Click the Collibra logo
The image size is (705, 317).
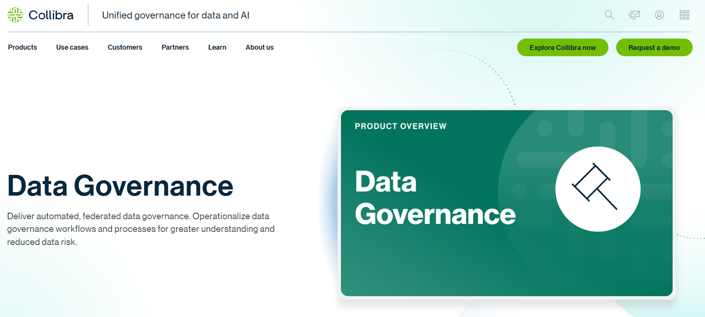(x=41, y=15)
